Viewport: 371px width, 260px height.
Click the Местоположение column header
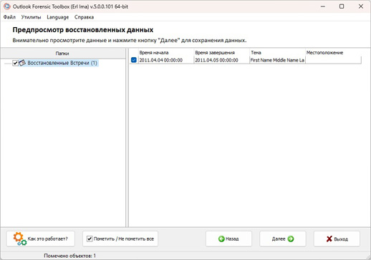point(333,53)
